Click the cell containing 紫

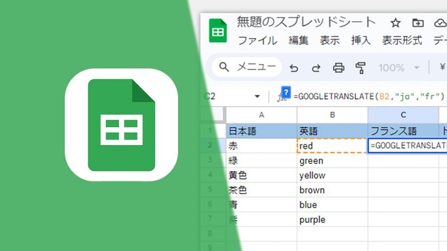[x=261, y=220]
